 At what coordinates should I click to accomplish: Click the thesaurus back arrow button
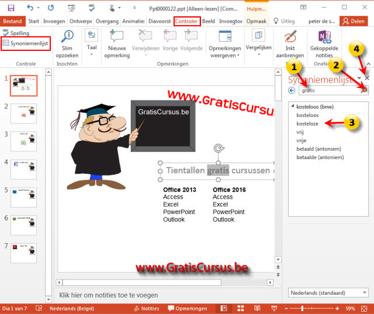tap(292, 91)
